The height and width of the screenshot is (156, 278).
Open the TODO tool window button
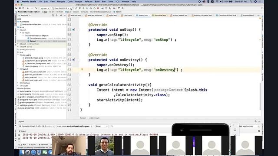pyautogui.click(x=32, y=145)
